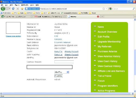The width and height of the screenshot is (136, 98).
Task: Click the Stop loading X icon
Action: (x=18, y=9)
